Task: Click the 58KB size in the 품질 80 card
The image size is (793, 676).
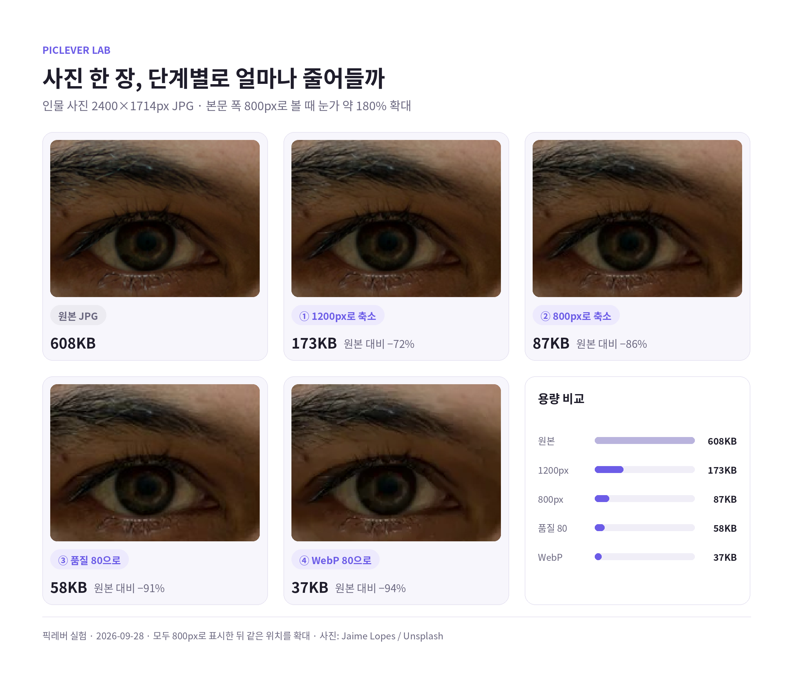Action: pos(68,588)
